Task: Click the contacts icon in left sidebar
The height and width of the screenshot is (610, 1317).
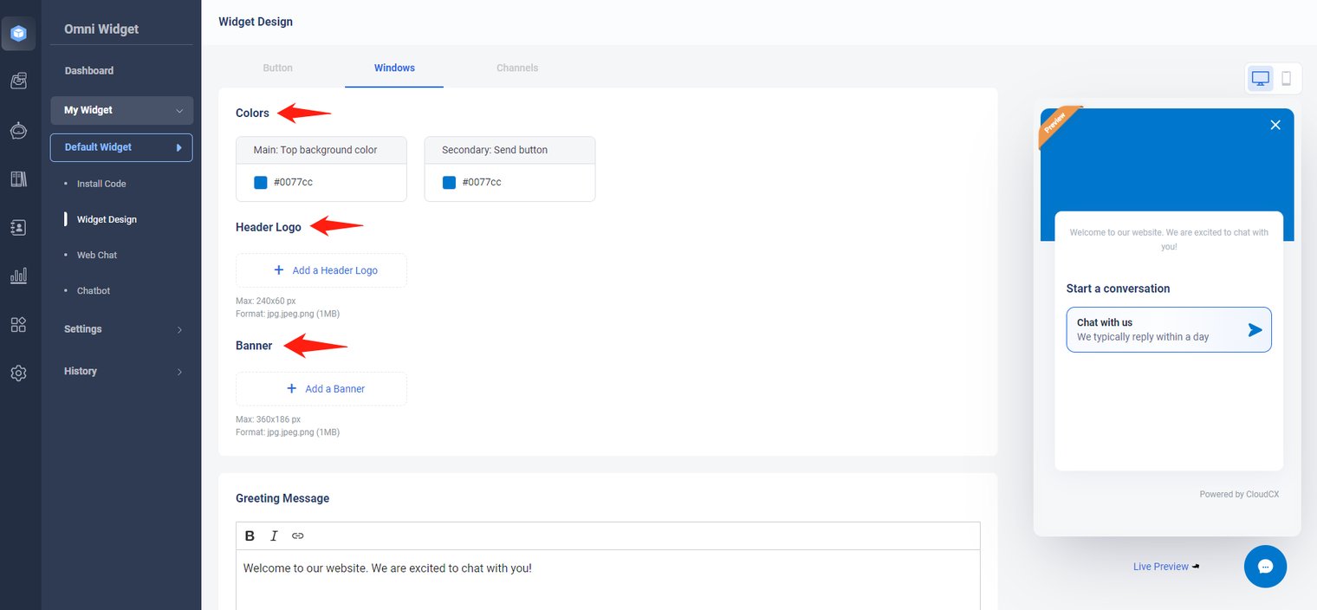Action: (18, 227)
